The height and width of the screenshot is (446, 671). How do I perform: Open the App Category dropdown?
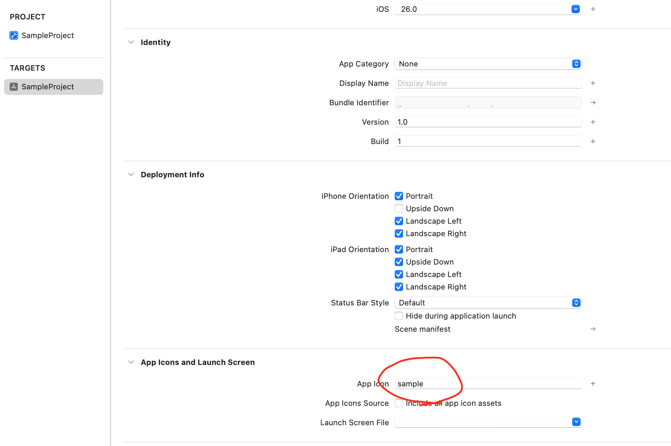click(x=488, y=64)
